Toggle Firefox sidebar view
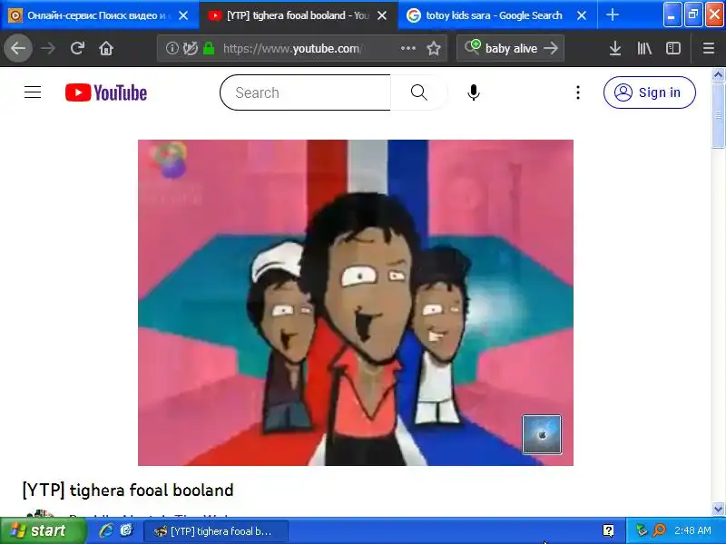This screenshot has height=544, width=726. pos(672,48)
